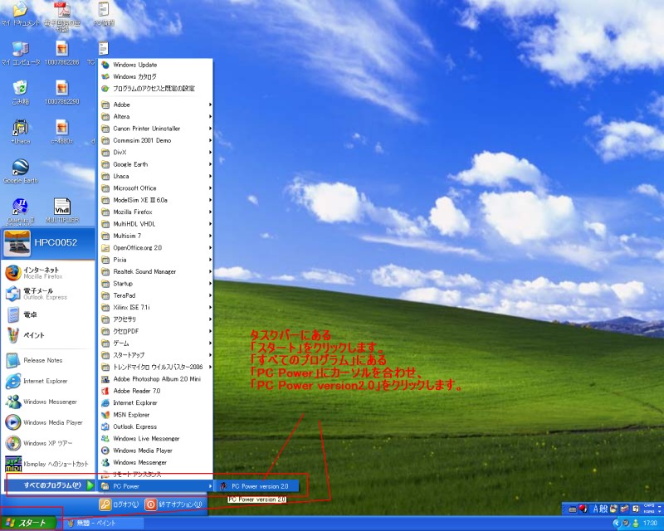Click the スタート button
The width and height of the screenshot is (664, 531).
click(x=29, y=523)
